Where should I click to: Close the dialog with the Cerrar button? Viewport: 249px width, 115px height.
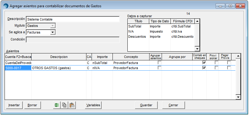click(x=173, y=105)
